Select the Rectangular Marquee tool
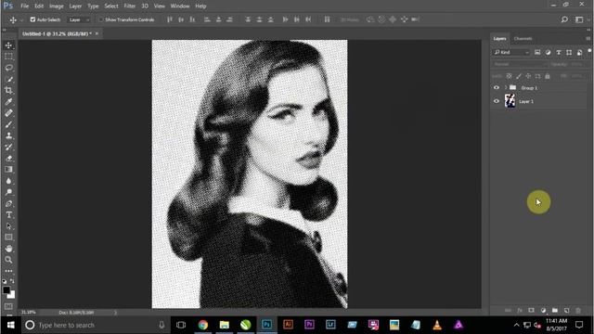 (x=8, y=57)
